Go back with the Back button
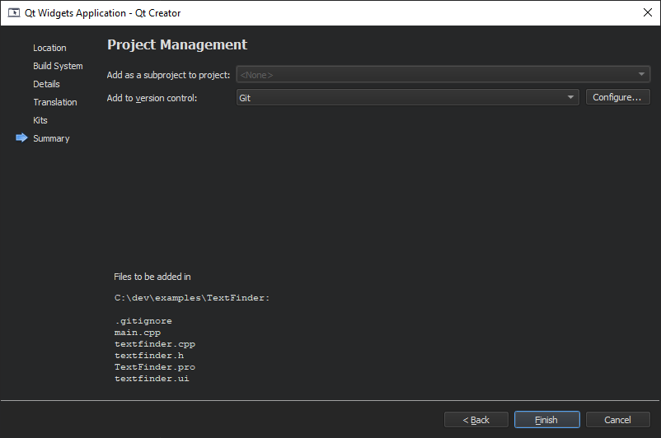 pos(476,419)
